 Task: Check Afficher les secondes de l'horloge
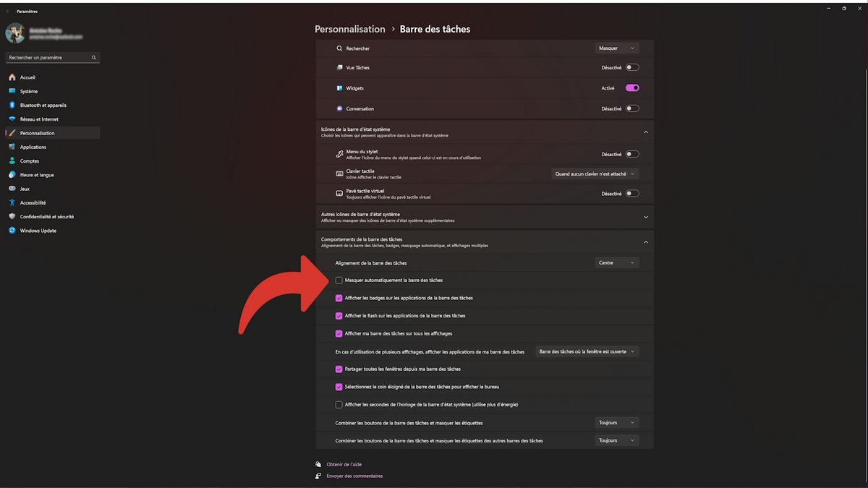pyautogui.click(x=339, y=404)
